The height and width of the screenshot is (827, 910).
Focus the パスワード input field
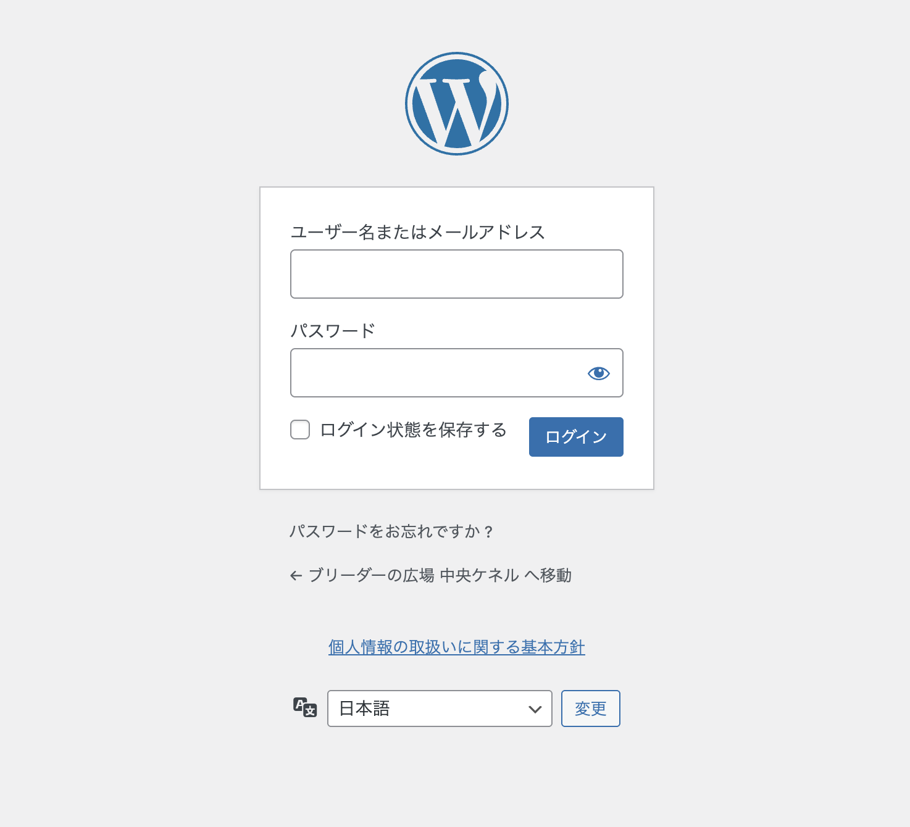click(457, 373)
